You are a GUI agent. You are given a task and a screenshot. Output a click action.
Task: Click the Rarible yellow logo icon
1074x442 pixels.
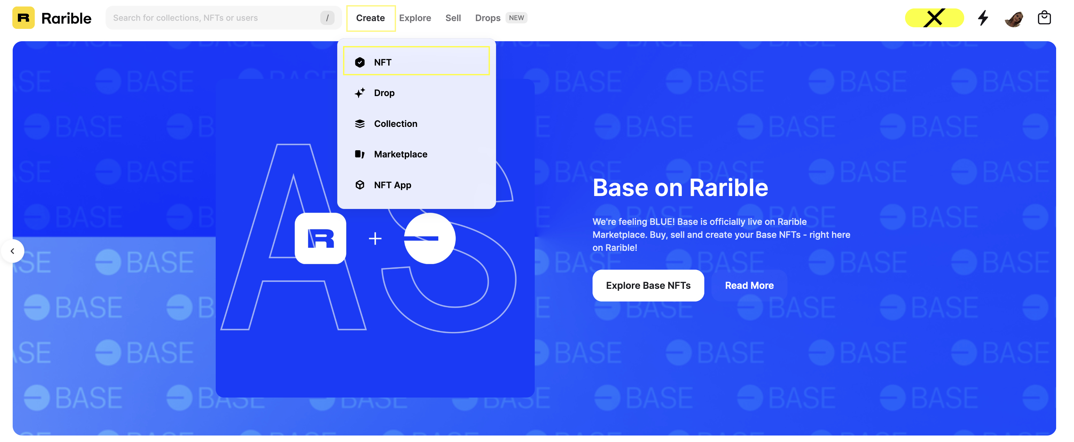coord(23,18)
